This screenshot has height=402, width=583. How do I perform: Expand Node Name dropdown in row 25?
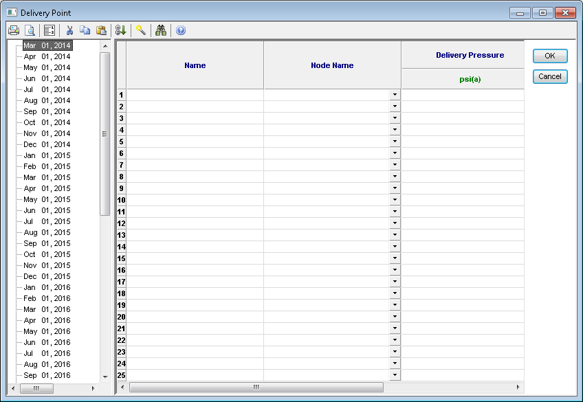pos(395,375)
